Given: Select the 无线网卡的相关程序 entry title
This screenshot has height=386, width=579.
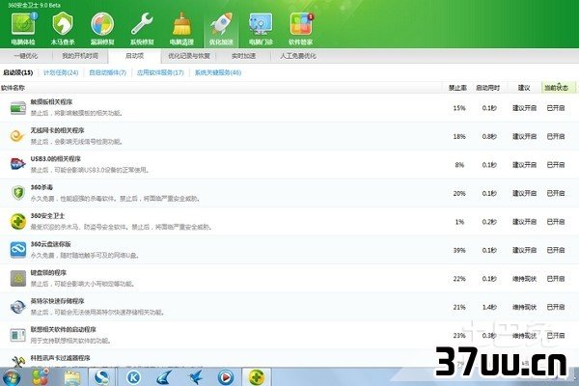Looking at the screenshot, I should pyautogui.click(x=57, y=130).
